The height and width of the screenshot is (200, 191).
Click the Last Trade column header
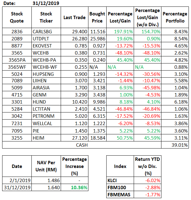74,18
